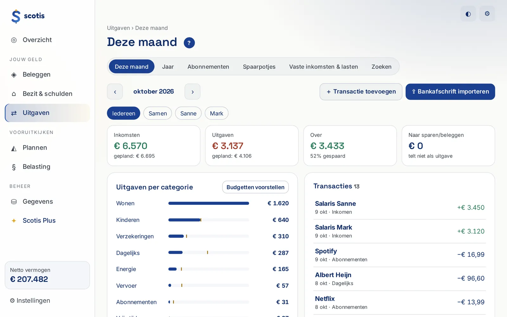Click Uitgaven breadcrumb link
507x317 pixels.
tap(119, 28)
